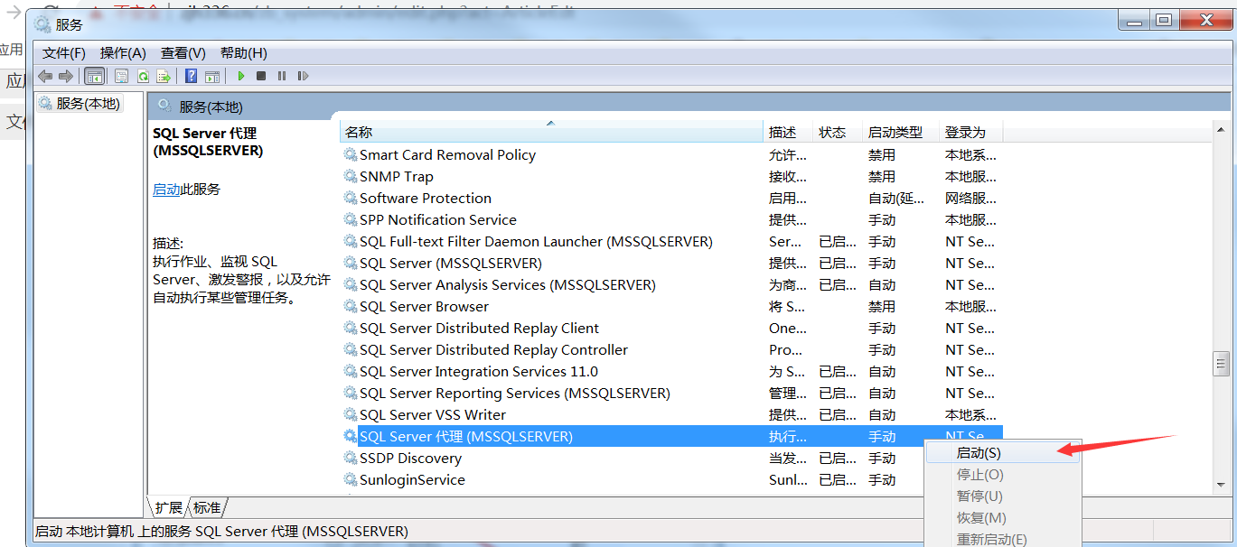Open the 操作(A) menu

pyautogui.click(x=123, y=53)
